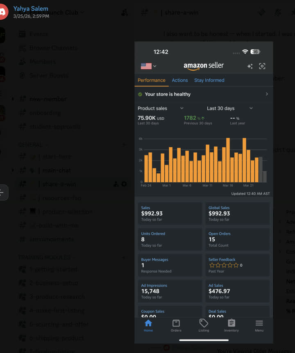Screen dimensions: 295x353
Task: Tap the sparkle AI assistant icon
Action: 250,66
